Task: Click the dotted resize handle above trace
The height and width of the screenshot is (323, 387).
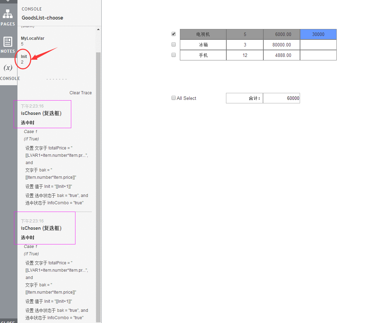Action: (x=57, y=79)
